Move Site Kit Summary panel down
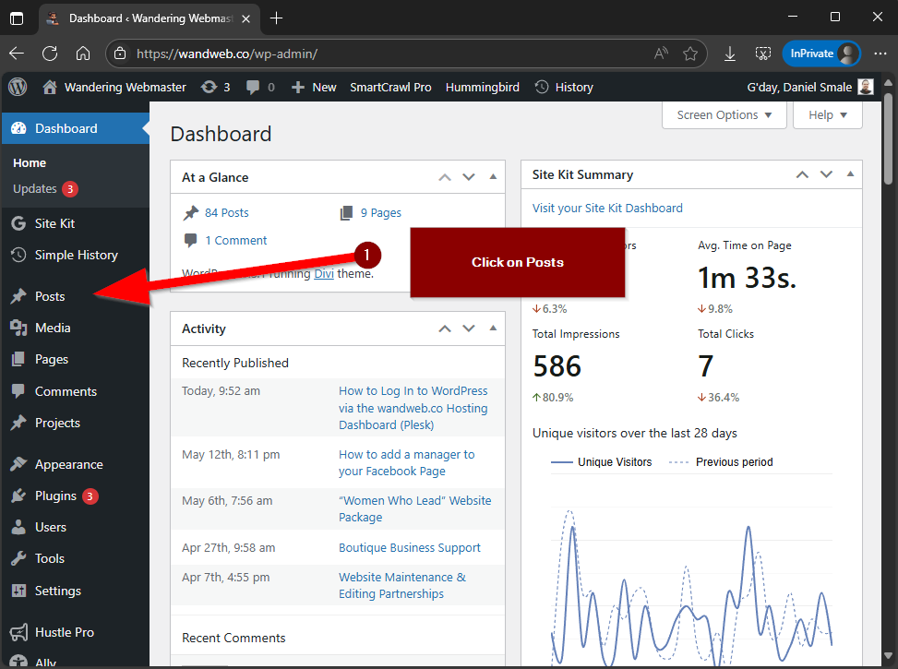898x669 pixels. tap(825, 174)
